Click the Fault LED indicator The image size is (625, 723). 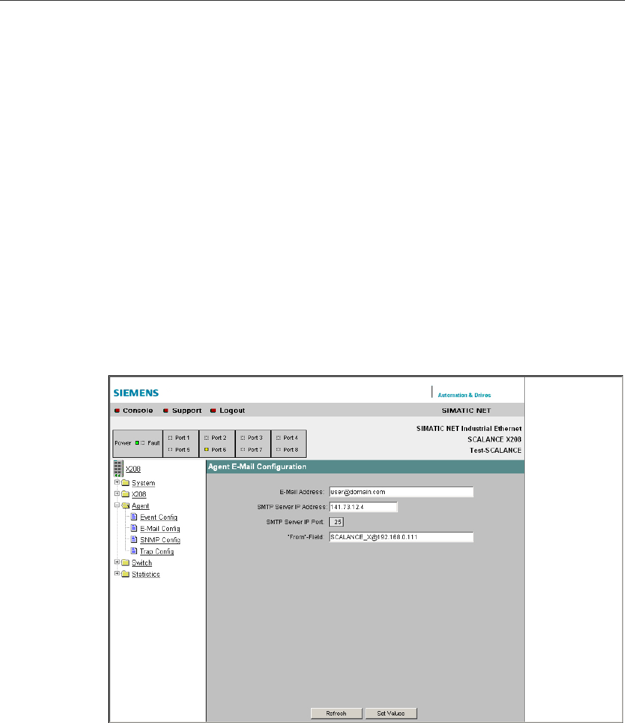click(x=143, y=443)
